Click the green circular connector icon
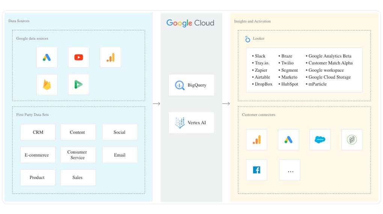Viewport: 383px width, 214px height. tap(352, 140)
